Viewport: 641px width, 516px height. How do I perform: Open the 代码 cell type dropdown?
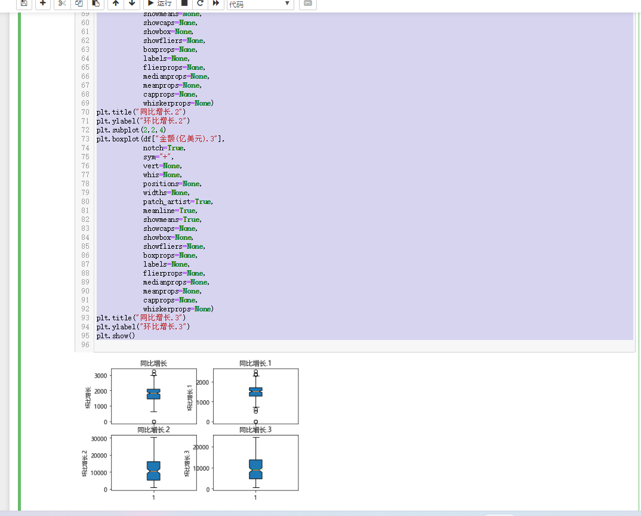click(260, 4)
